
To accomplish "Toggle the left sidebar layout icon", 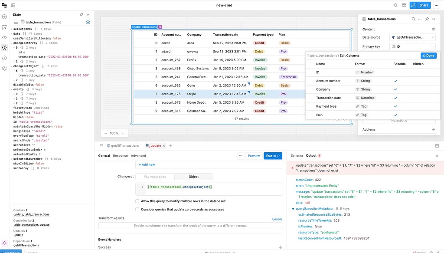I will tap(13, 5).
